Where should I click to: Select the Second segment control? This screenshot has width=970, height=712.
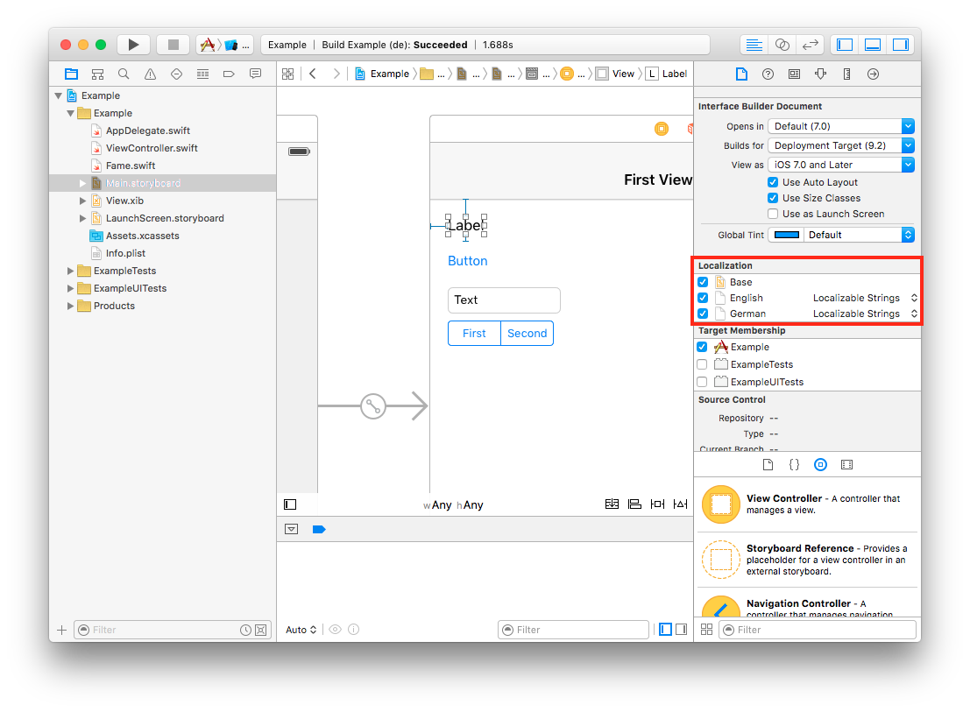point(527,333)
